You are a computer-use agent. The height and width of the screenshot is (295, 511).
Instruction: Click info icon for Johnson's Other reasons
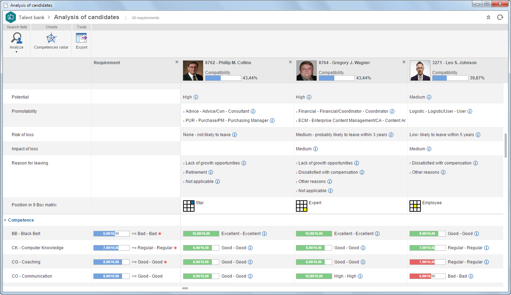pos(443,172)
